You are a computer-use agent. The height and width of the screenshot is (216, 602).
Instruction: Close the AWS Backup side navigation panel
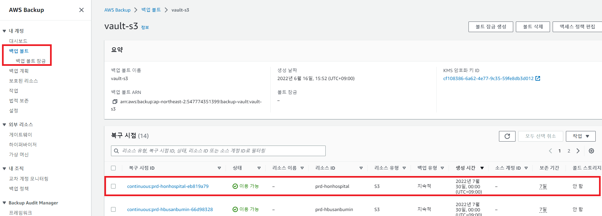(82, 10)
